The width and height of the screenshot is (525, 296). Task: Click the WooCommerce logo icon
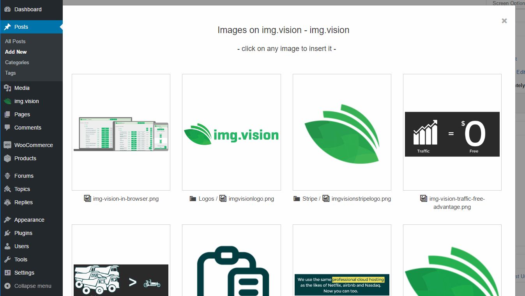pyautogui.click(x=7, y=145)
